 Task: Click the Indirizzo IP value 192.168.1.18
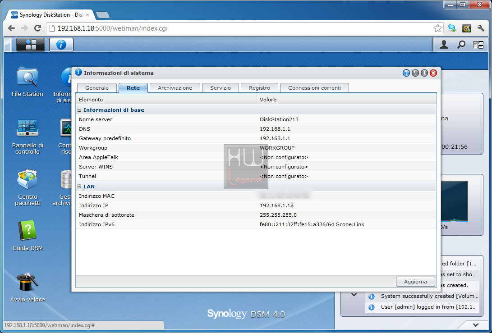click(276, 205)
